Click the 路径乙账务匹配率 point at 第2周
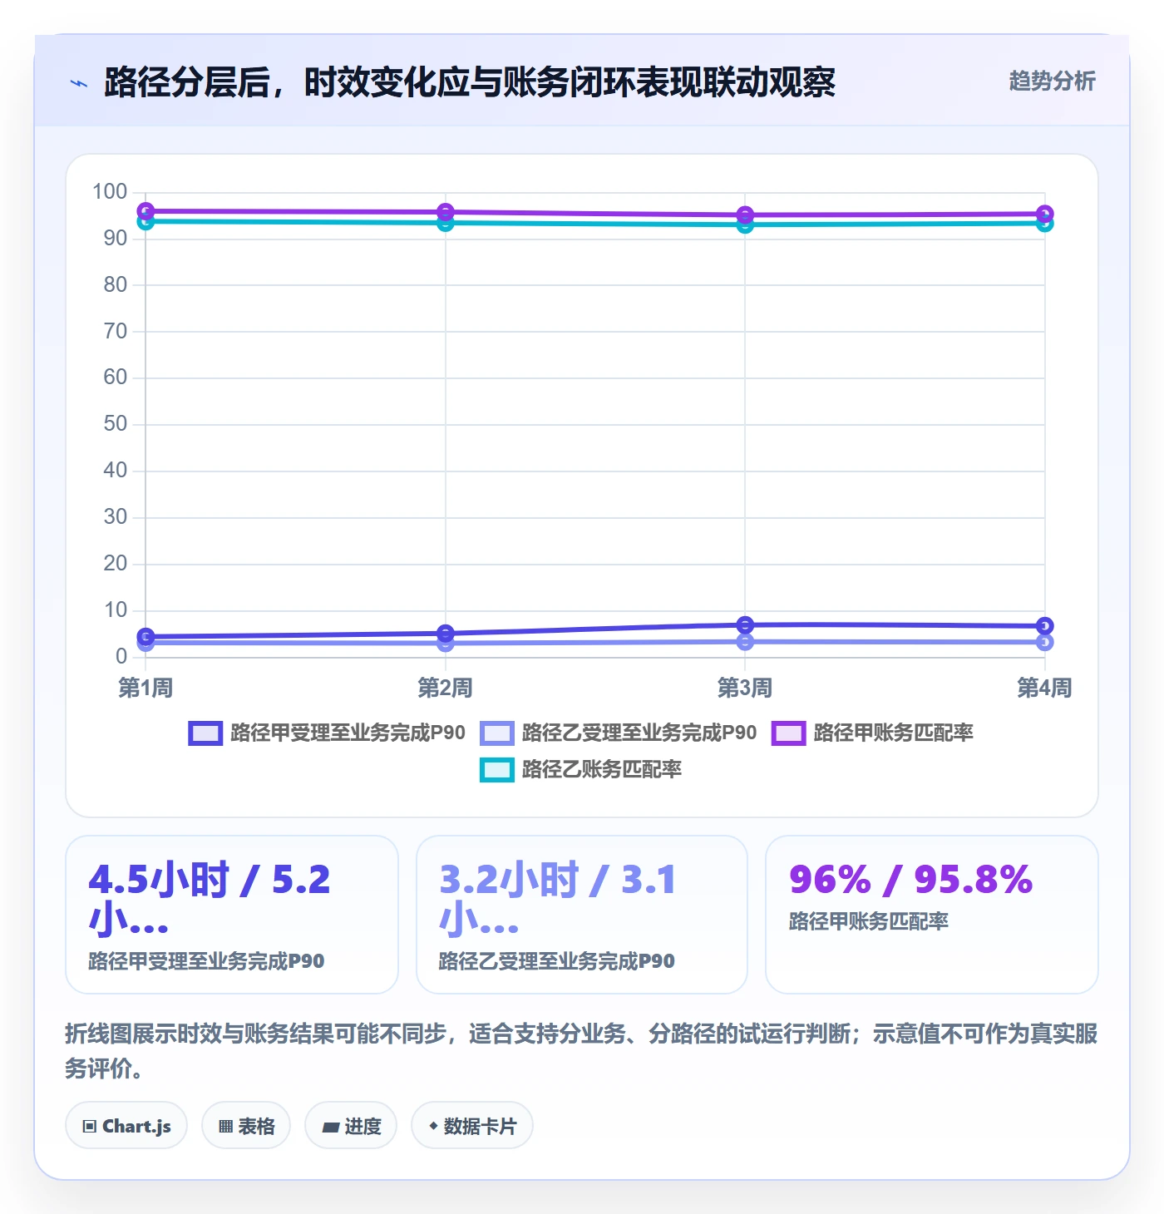 [x=446, y=223]
